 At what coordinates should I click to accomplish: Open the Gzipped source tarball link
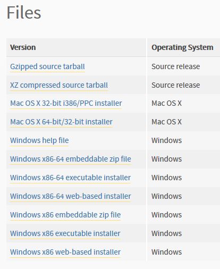(47, 67)
